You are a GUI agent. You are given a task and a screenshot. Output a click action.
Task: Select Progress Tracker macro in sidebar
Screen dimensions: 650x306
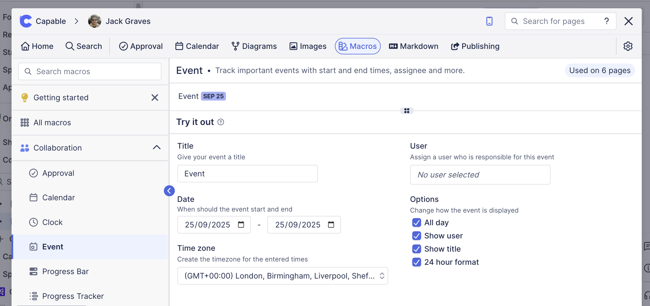[73, 296]
